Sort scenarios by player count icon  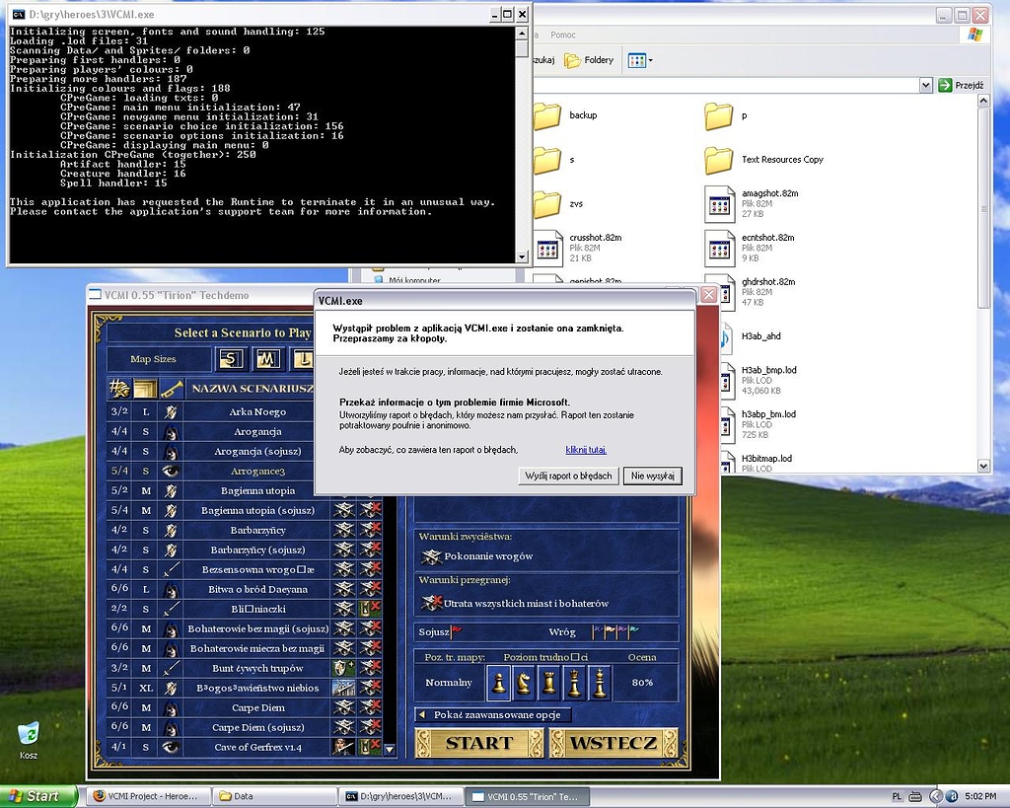tap(119, 388)
